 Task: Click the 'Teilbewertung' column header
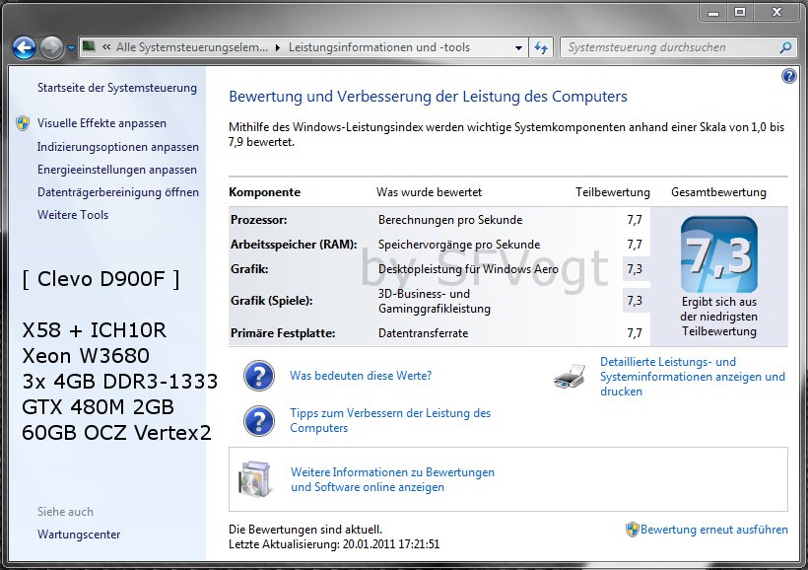[613, 192]
